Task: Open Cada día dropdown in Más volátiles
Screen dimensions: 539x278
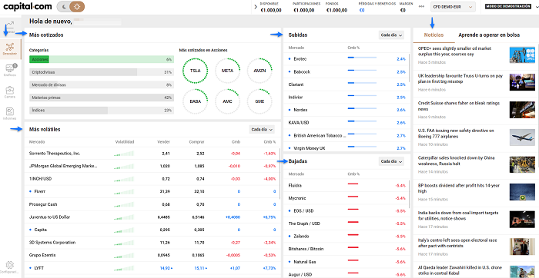Action: [262, 130]
